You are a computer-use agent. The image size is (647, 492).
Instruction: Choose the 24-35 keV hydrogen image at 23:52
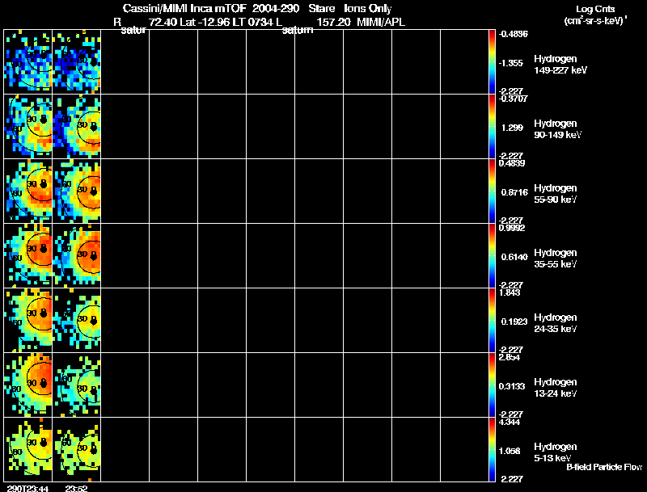point(77,321)
